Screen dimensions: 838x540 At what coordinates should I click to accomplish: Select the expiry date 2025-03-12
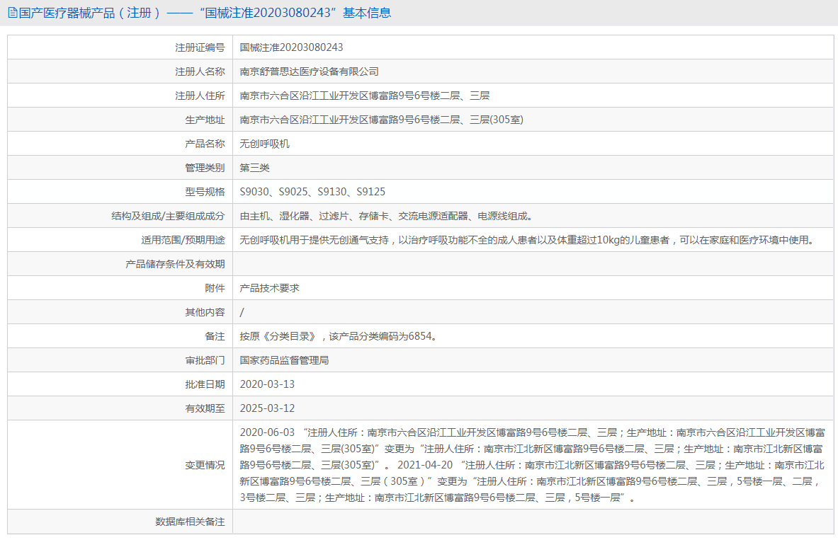point(267,408)
